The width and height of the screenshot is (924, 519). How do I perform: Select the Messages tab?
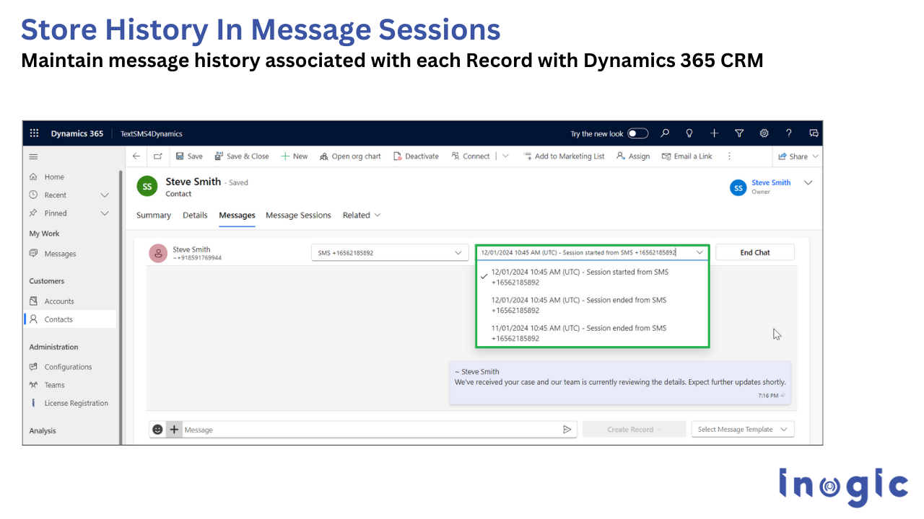(x=237, y=216)
